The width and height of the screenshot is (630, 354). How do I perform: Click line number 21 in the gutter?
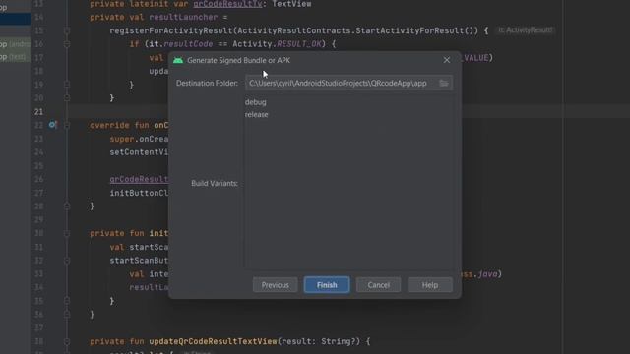(38, 111)
